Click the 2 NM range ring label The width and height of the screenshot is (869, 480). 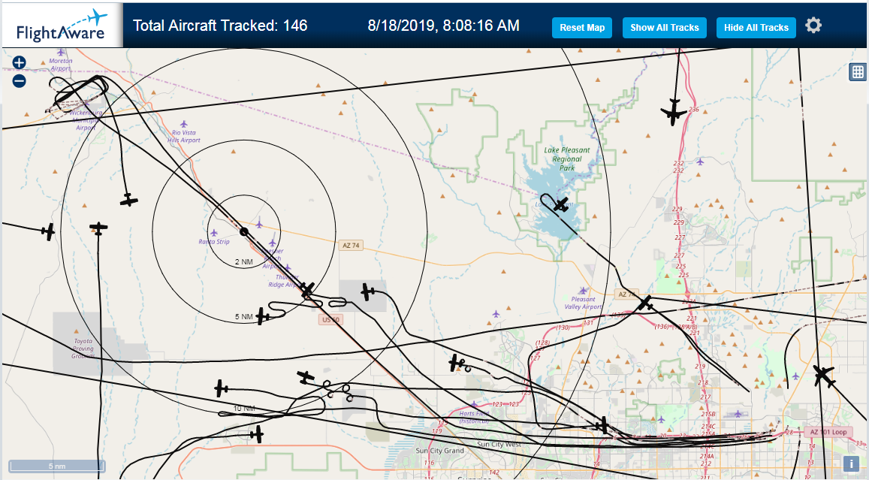244,261
